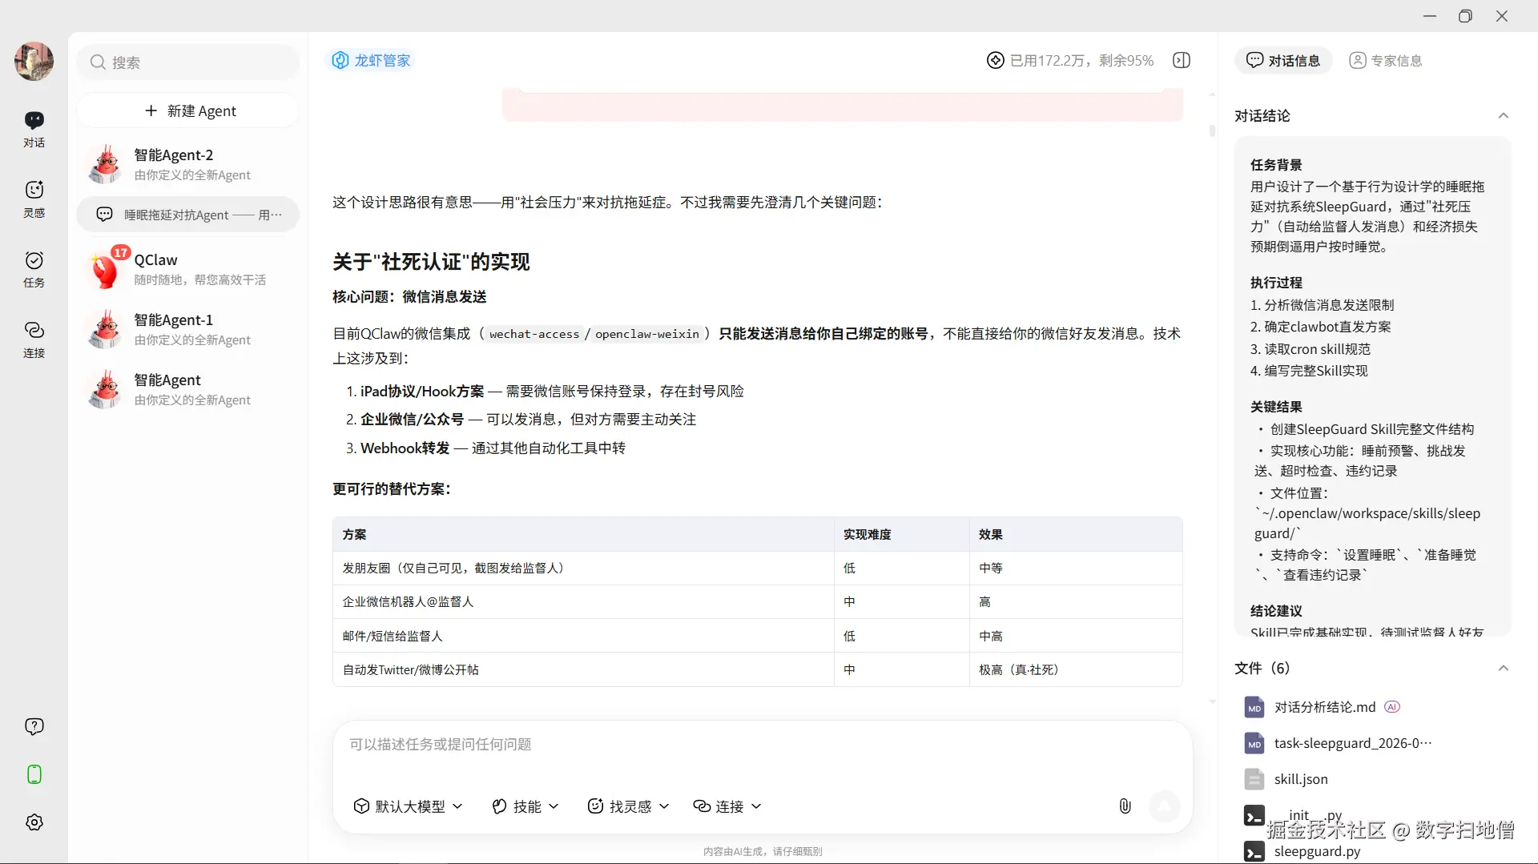
Task: Open the 找灵感 dropdown
Action: click(628, 806)
